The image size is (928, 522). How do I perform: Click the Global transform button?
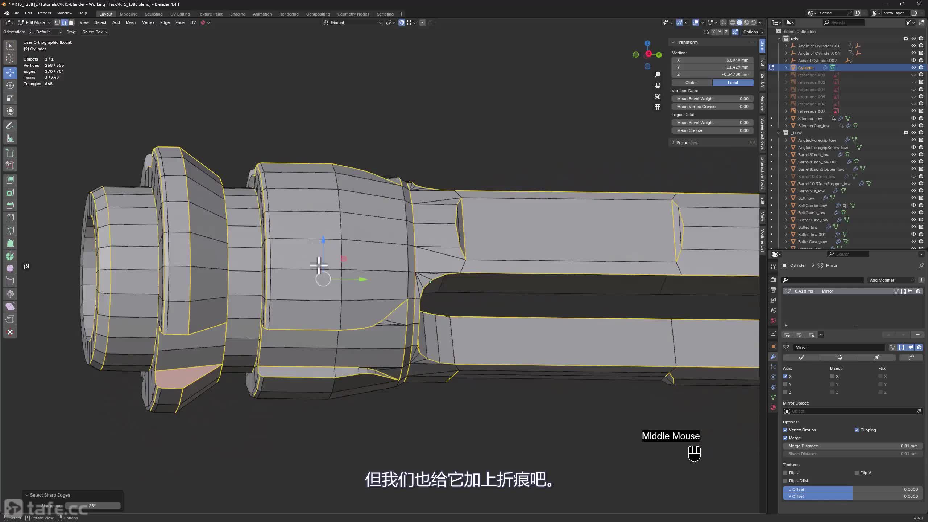tap(692, 83)
